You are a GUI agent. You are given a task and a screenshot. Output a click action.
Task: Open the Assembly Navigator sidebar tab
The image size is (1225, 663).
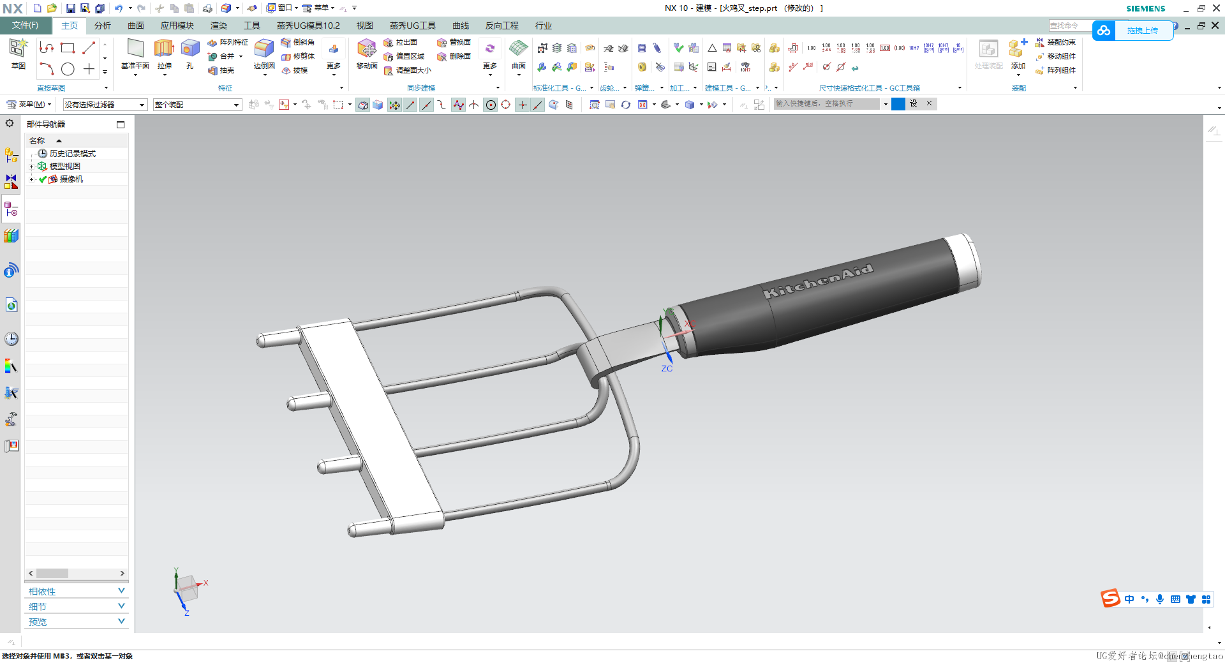11,155
